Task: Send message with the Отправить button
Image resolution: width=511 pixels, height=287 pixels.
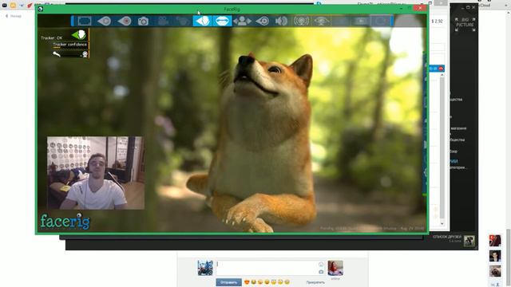Action: pyautogui.click(x=229, y=282)
